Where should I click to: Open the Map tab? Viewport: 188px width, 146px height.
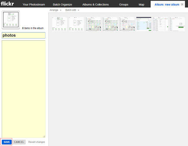tap(141, 5)
